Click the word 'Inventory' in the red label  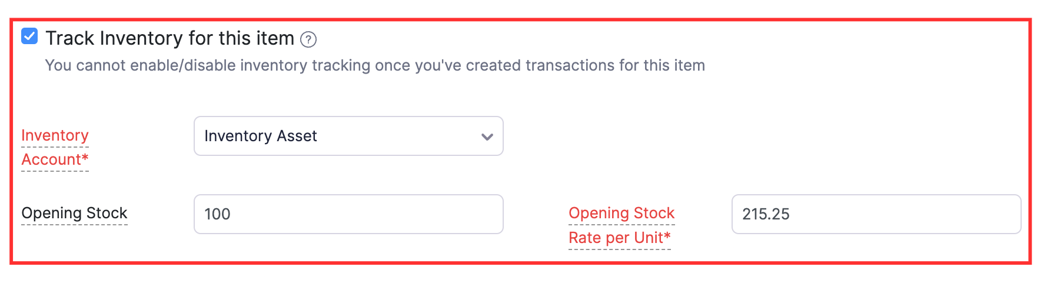tap(55, 136)
